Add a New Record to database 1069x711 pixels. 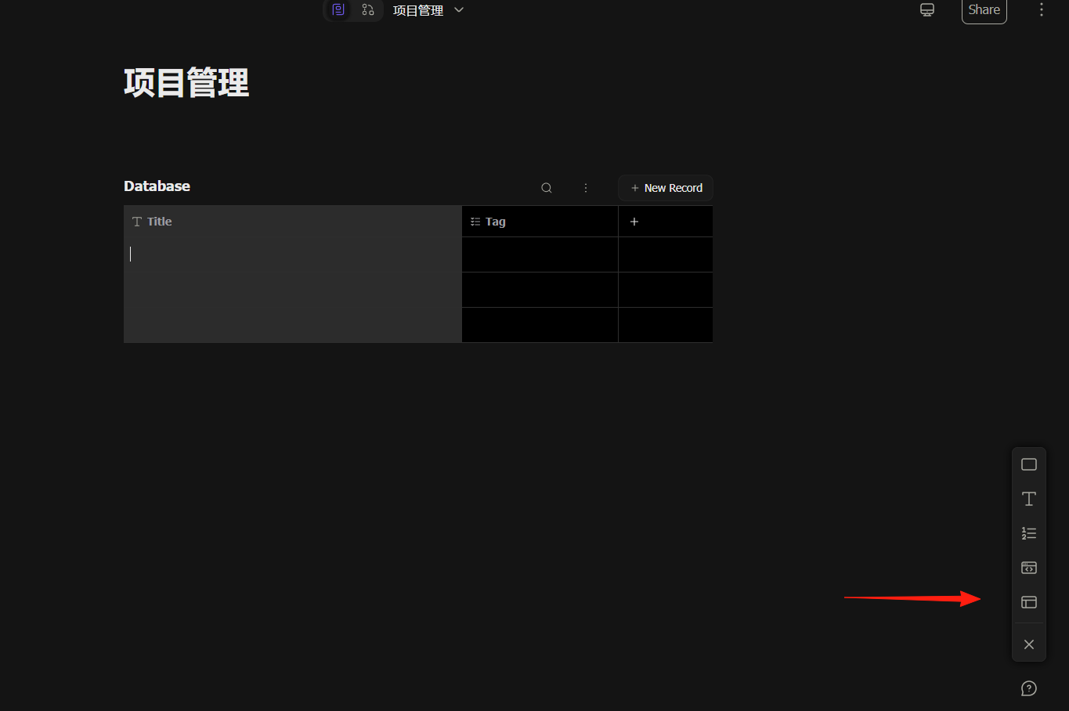666,188
